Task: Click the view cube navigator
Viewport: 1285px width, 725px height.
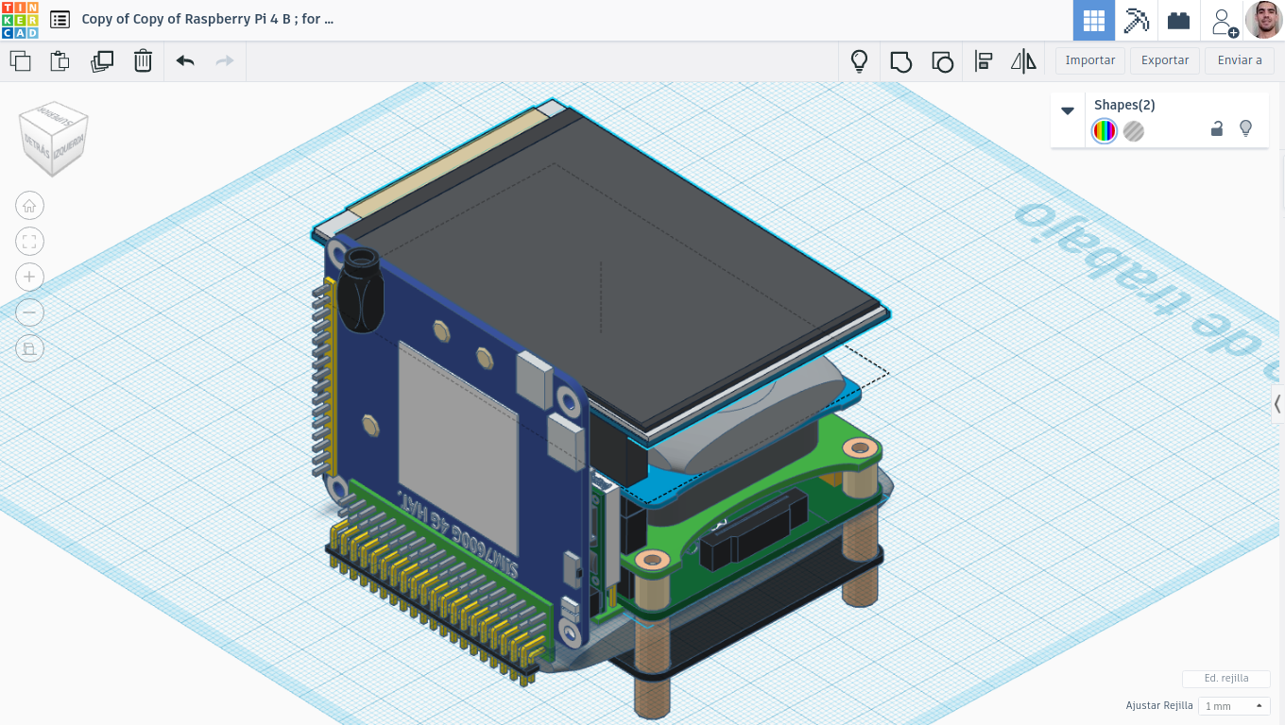Action: tap(54, 138)
